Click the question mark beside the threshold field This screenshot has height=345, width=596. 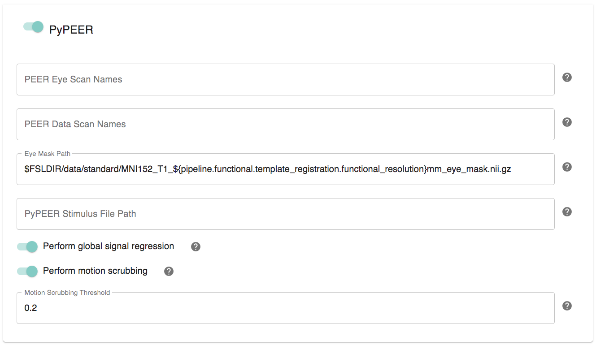[x=566, y=306]
